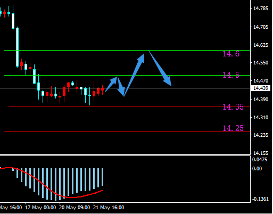Click the red MACD signal line
The width and height of the screenshot is (273, 214).
(52, 183)
